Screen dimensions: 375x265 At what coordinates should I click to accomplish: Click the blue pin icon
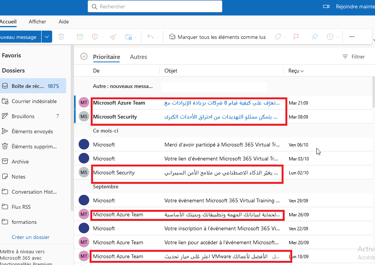315,37
